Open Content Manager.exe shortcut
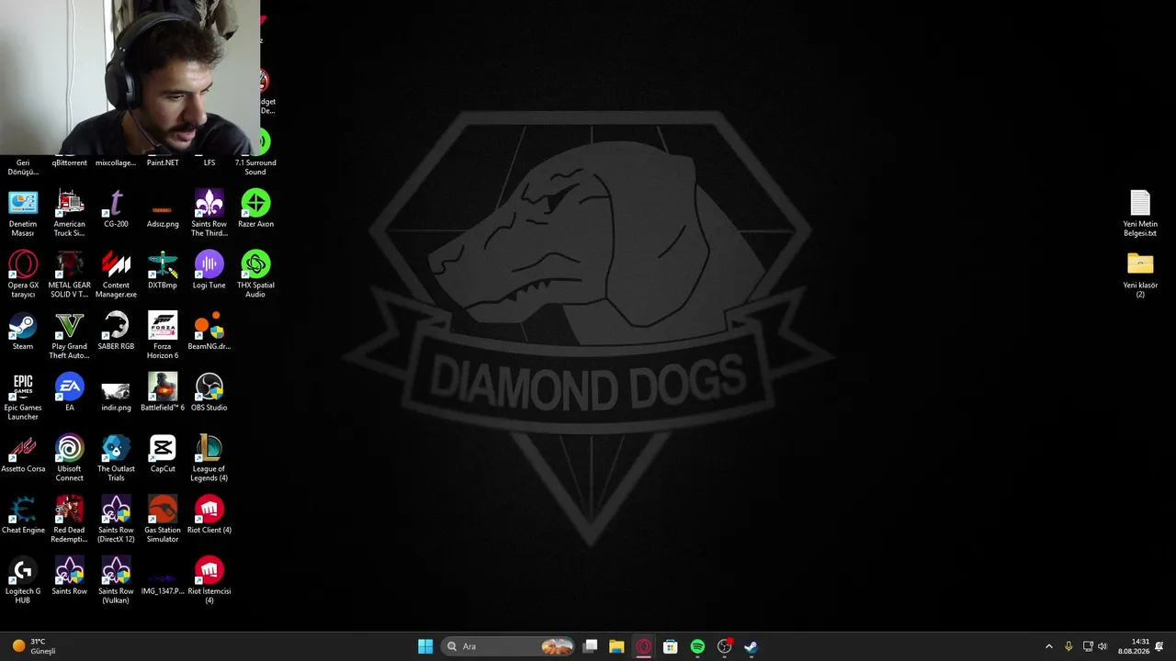The image size is (1176, 661). point(116,274)
